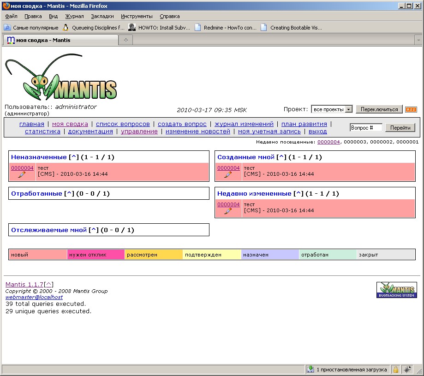Viewport: 424px width, 376px height.
Task: Open документация link
Action: [x=90, y=131]
